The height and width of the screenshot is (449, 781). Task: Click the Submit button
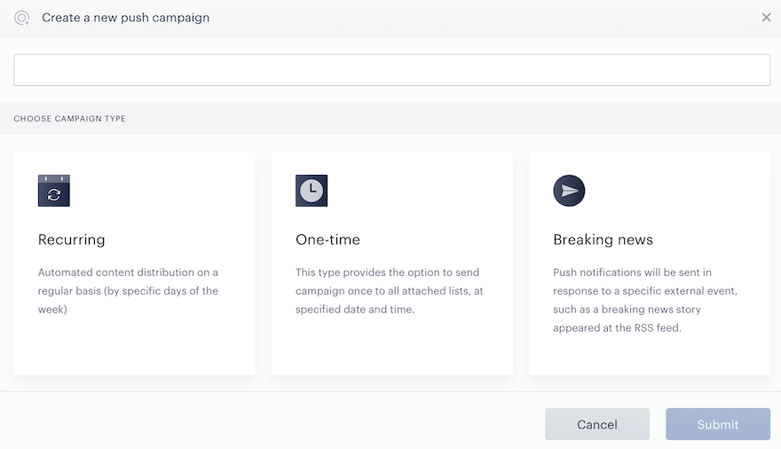pyautogui.click(x=718, y=424)
